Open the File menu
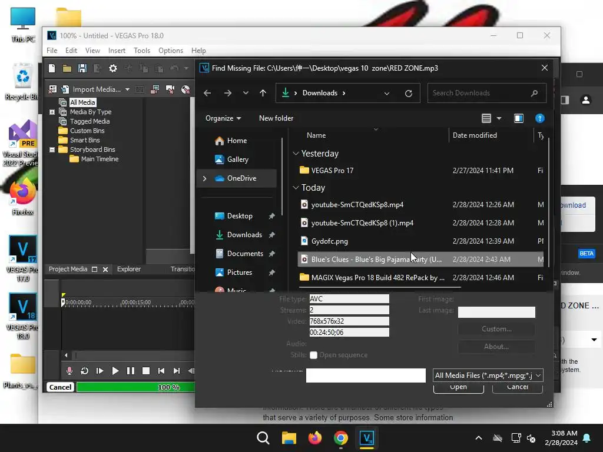Screen dimensions: 603x452 [x=52, y=51]
